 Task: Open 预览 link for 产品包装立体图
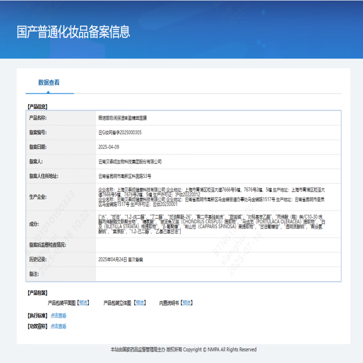(x=140, y=303)
